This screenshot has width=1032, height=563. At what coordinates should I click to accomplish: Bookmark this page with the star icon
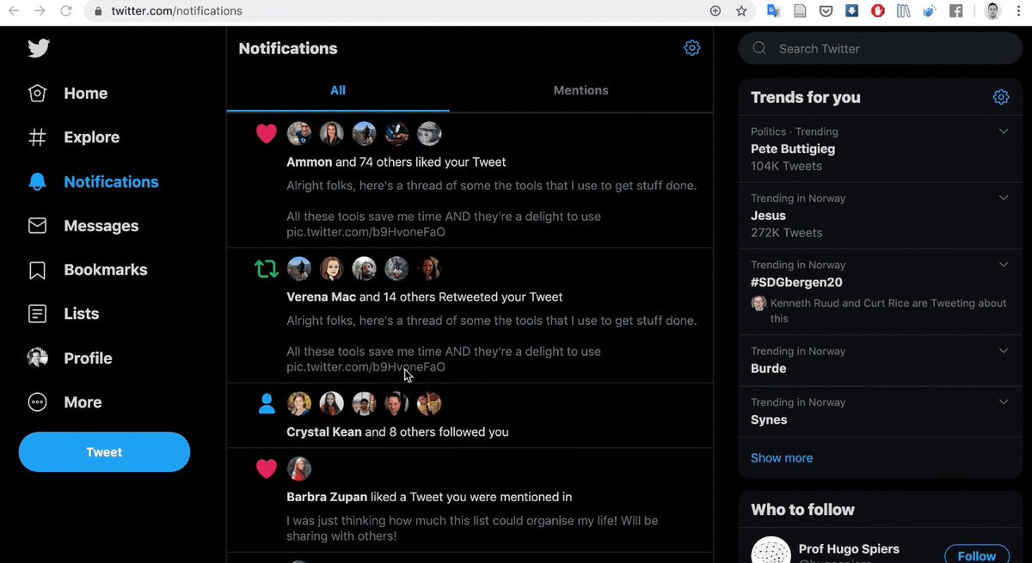coord(741,11)
